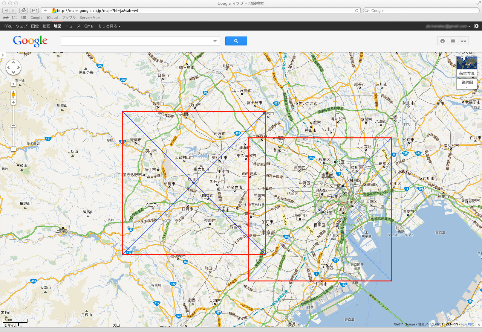Screen dimensions: 482x332
Task: Open the 動画 tab
Action: pos(46,26)
